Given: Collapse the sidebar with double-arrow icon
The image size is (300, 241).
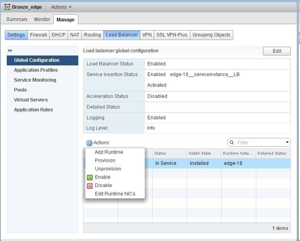Looking at the screenshot, I should coord(10,51).
